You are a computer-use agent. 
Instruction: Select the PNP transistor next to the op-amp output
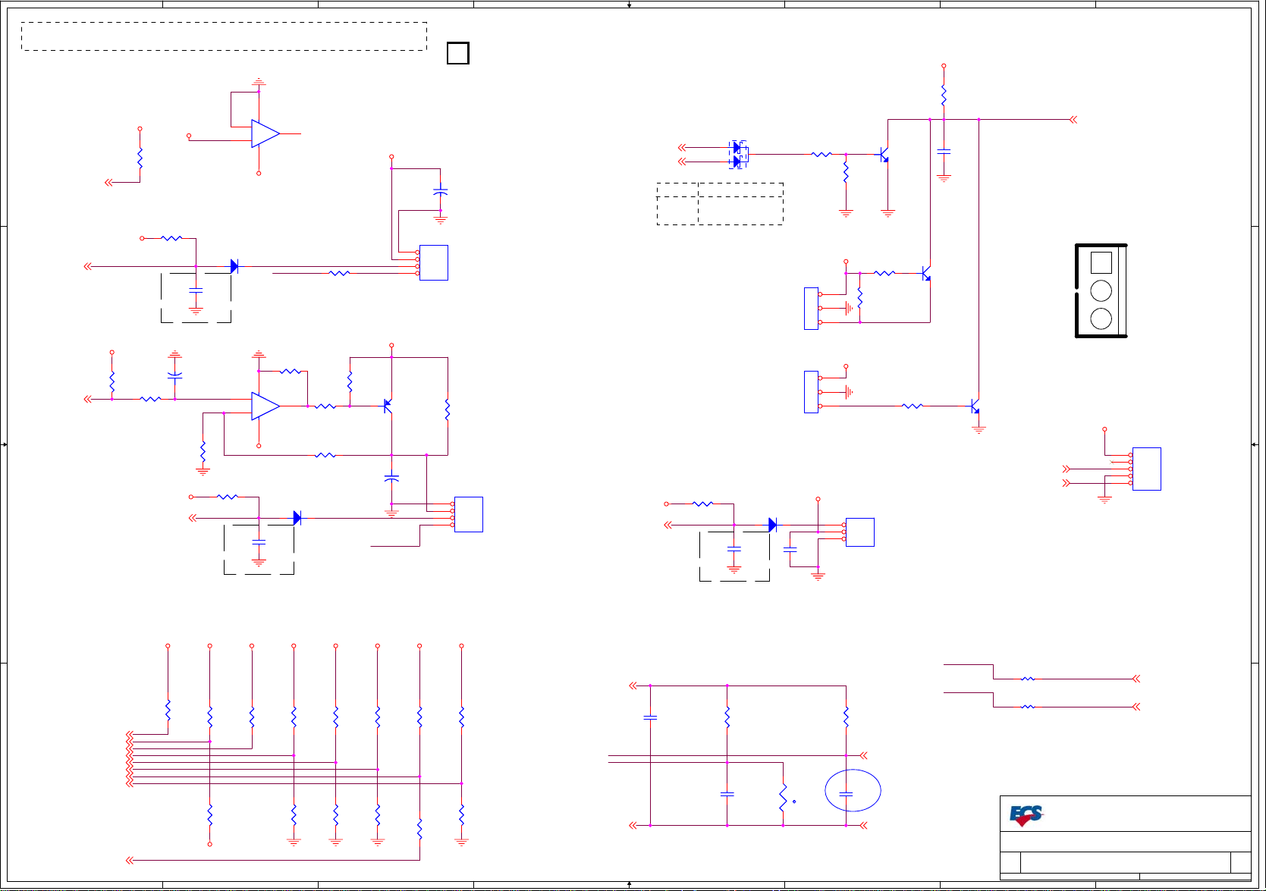coord(388,406)
